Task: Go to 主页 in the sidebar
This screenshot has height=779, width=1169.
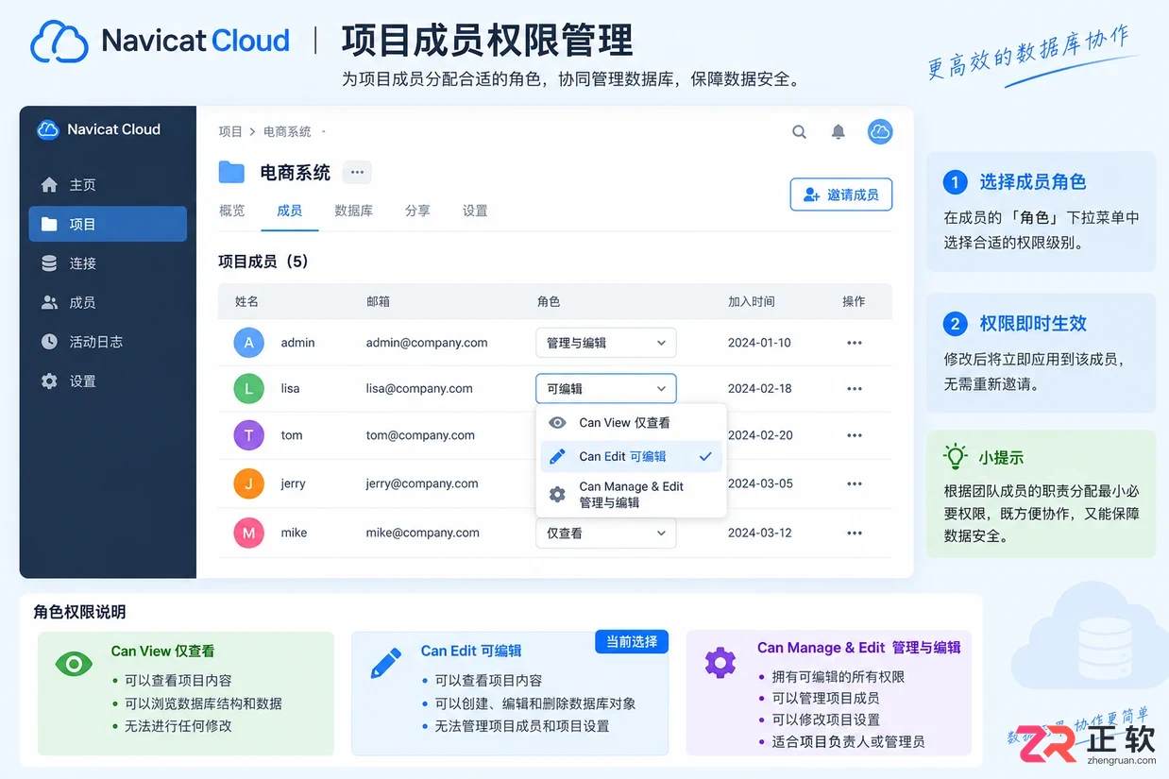Action: pyautogui.click(x=108, y=185)
